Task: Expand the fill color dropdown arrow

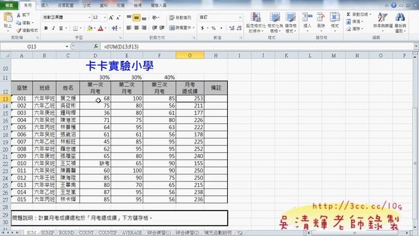Action: (94, 28)
